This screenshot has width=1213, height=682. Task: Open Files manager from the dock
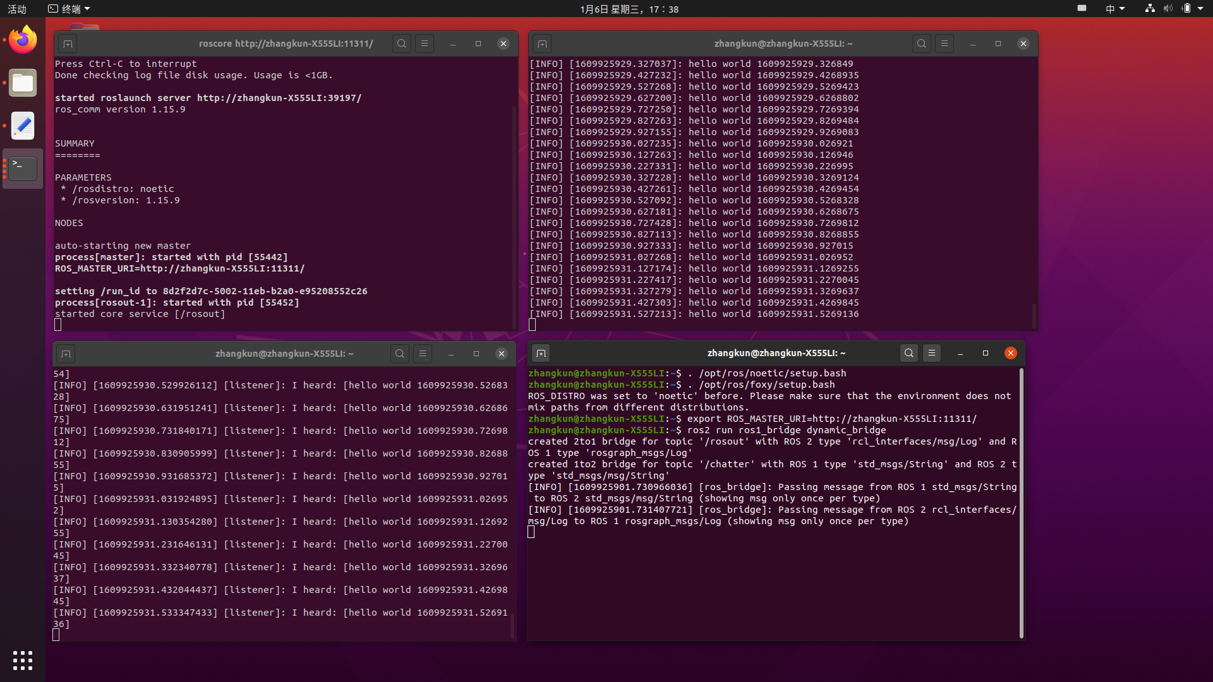click(23, 83)
